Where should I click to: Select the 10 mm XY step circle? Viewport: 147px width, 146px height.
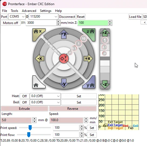tap(83, 38)
